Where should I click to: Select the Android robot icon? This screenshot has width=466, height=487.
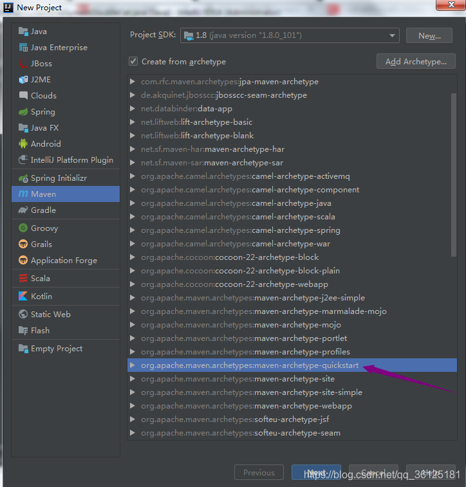[x=23, y=143]
